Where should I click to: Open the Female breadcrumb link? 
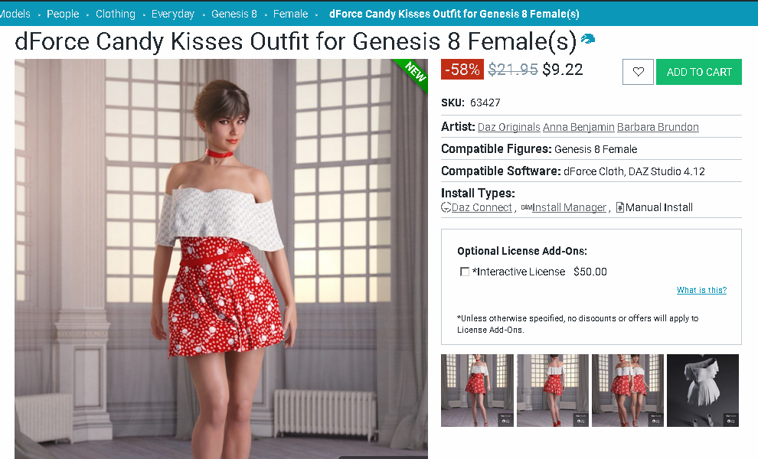[x=290, y=14]
